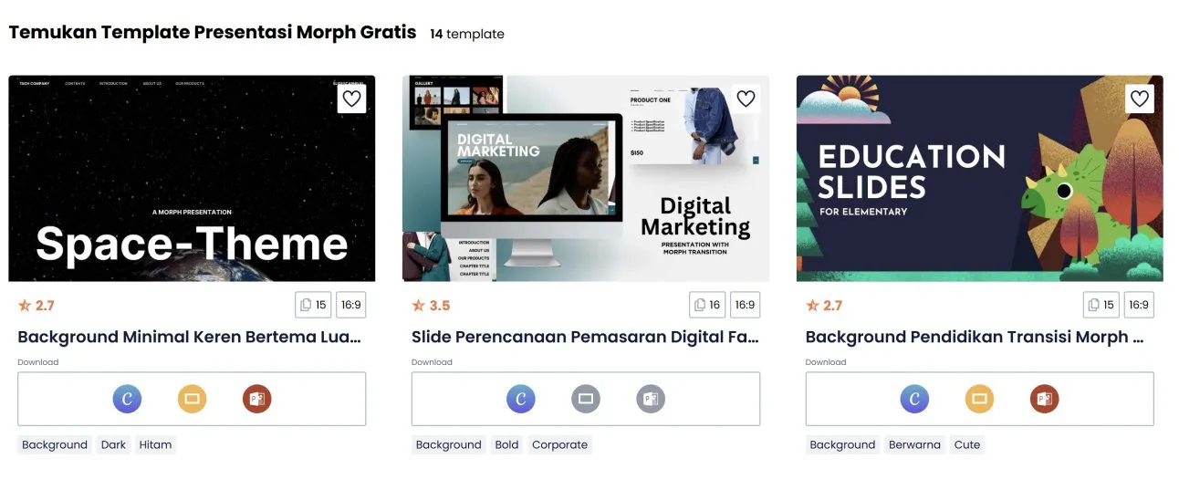Download Space-Theme as Google Slides

tap(192, 399)
